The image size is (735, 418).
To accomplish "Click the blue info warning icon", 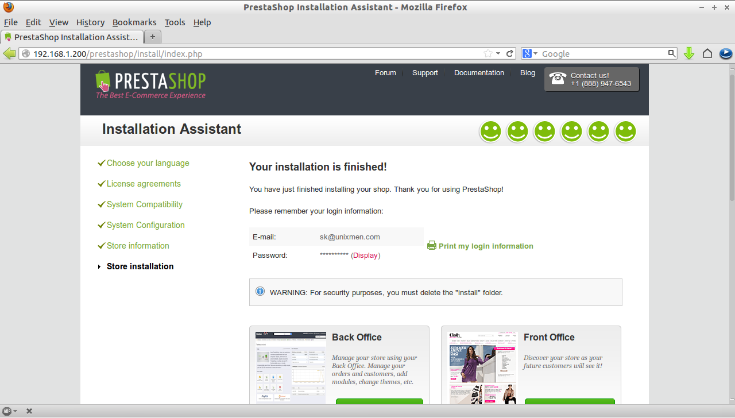I will point(260,292).
